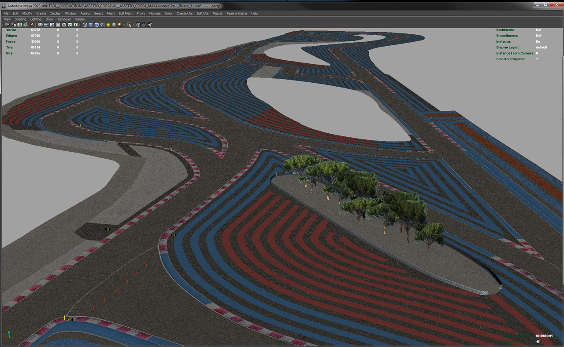Viewport: 564px width, 347px height.
Task: Toggle the viewport Grid icon
Action: click(x=40, y=25)
